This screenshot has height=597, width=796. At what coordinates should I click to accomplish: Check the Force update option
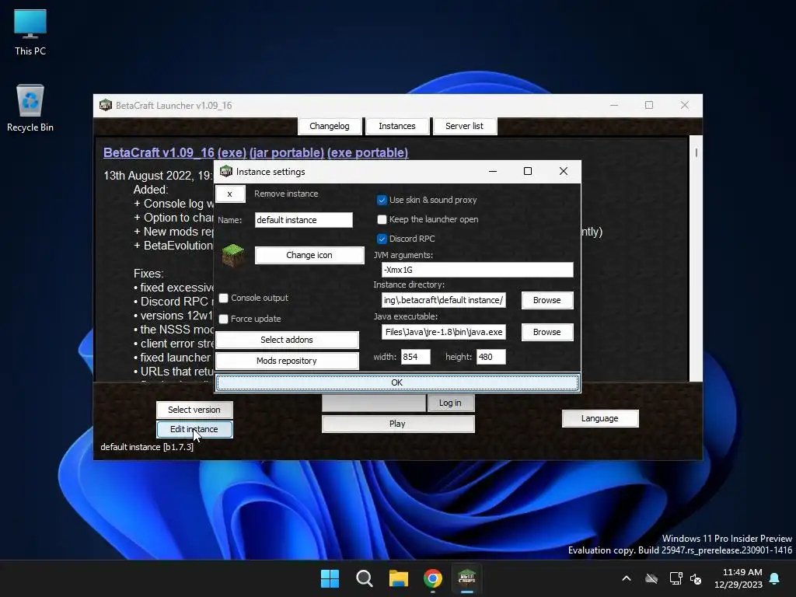pyautogui.click(x=223, y=319)
